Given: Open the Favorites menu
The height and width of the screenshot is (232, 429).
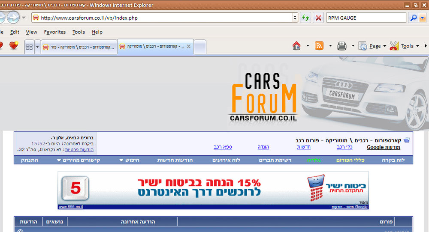Looking at the screenshot, I should (55, 32).
